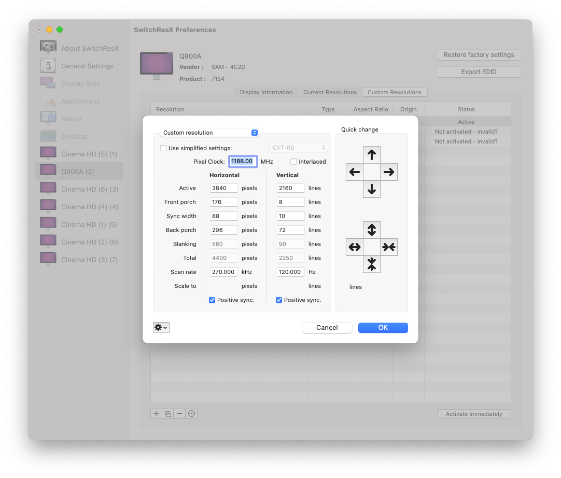Click the more options ellipsis button

pyautogui.click(x=191, y=414)
